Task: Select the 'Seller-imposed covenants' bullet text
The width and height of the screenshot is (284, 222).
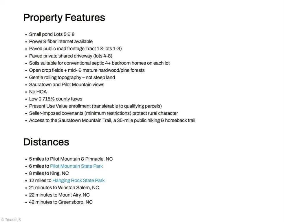Action: (103, 113)
